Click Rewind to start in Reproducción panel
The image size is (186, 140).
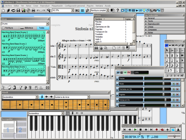[124, 130]
